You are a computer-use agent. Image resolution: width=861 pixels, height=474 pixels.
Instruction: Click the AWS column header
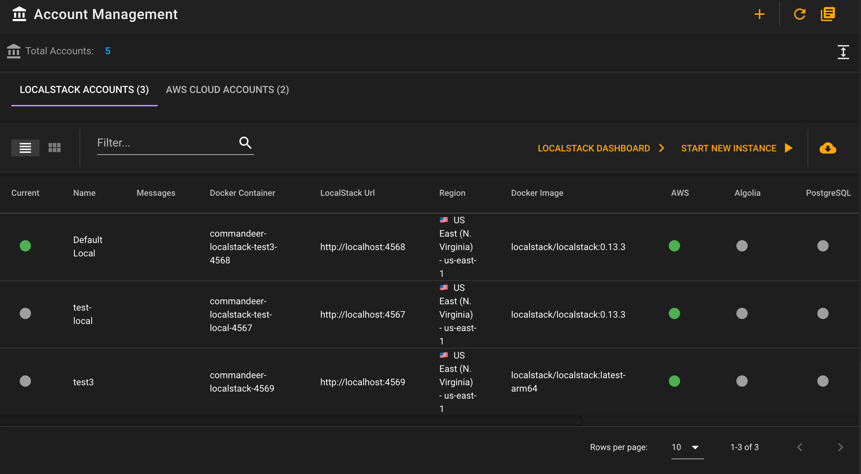click(680, 193)
